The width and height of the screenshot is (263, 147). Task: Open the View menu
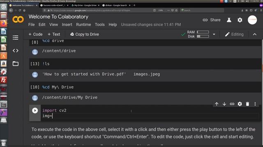(x=53, y=24)
